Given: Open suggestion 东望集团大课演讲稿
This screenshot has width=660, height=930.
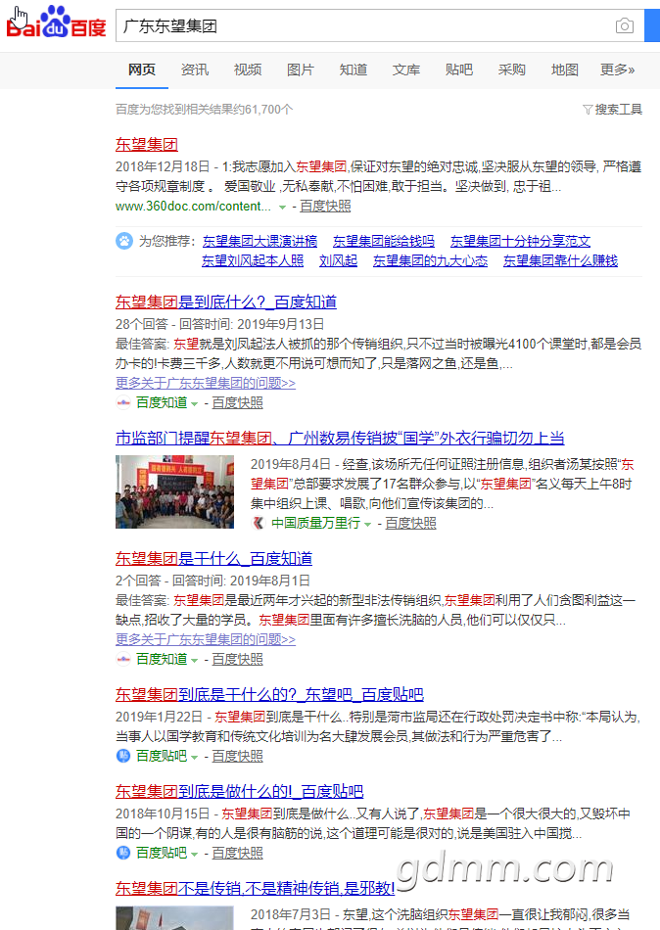Looking at the screenshot, I should click(x=259, y=242).
